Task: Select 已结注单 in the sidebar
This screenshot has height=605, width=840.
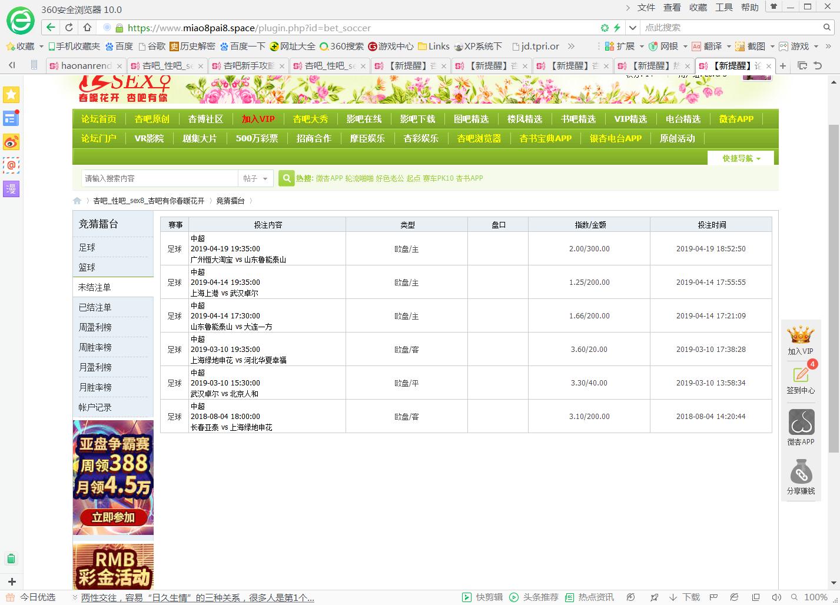Action: 95,307
